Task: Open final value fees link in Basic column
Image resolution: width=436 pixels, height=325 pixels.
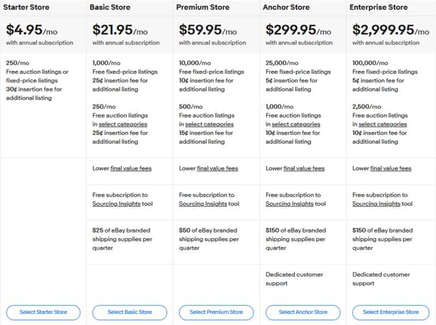Action: (x=131, y=168)
